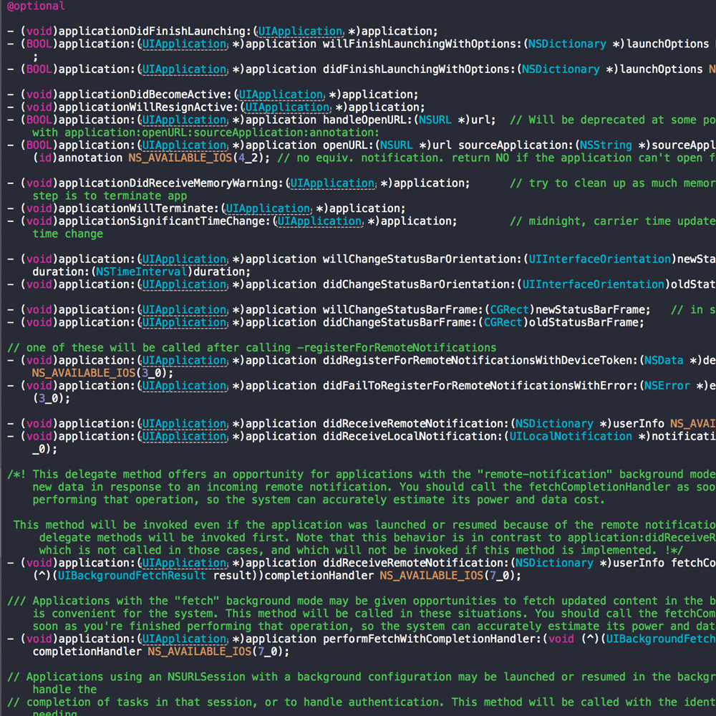The height and width of the screenshot is (716, 716).
Task: Click didChangeStatusBarFrame: selector
Action: point(400,322)
